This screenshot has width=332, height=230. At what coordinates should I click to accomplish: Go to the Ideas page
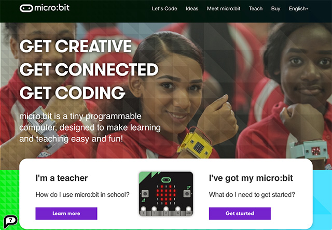click(x=192, y=9)
